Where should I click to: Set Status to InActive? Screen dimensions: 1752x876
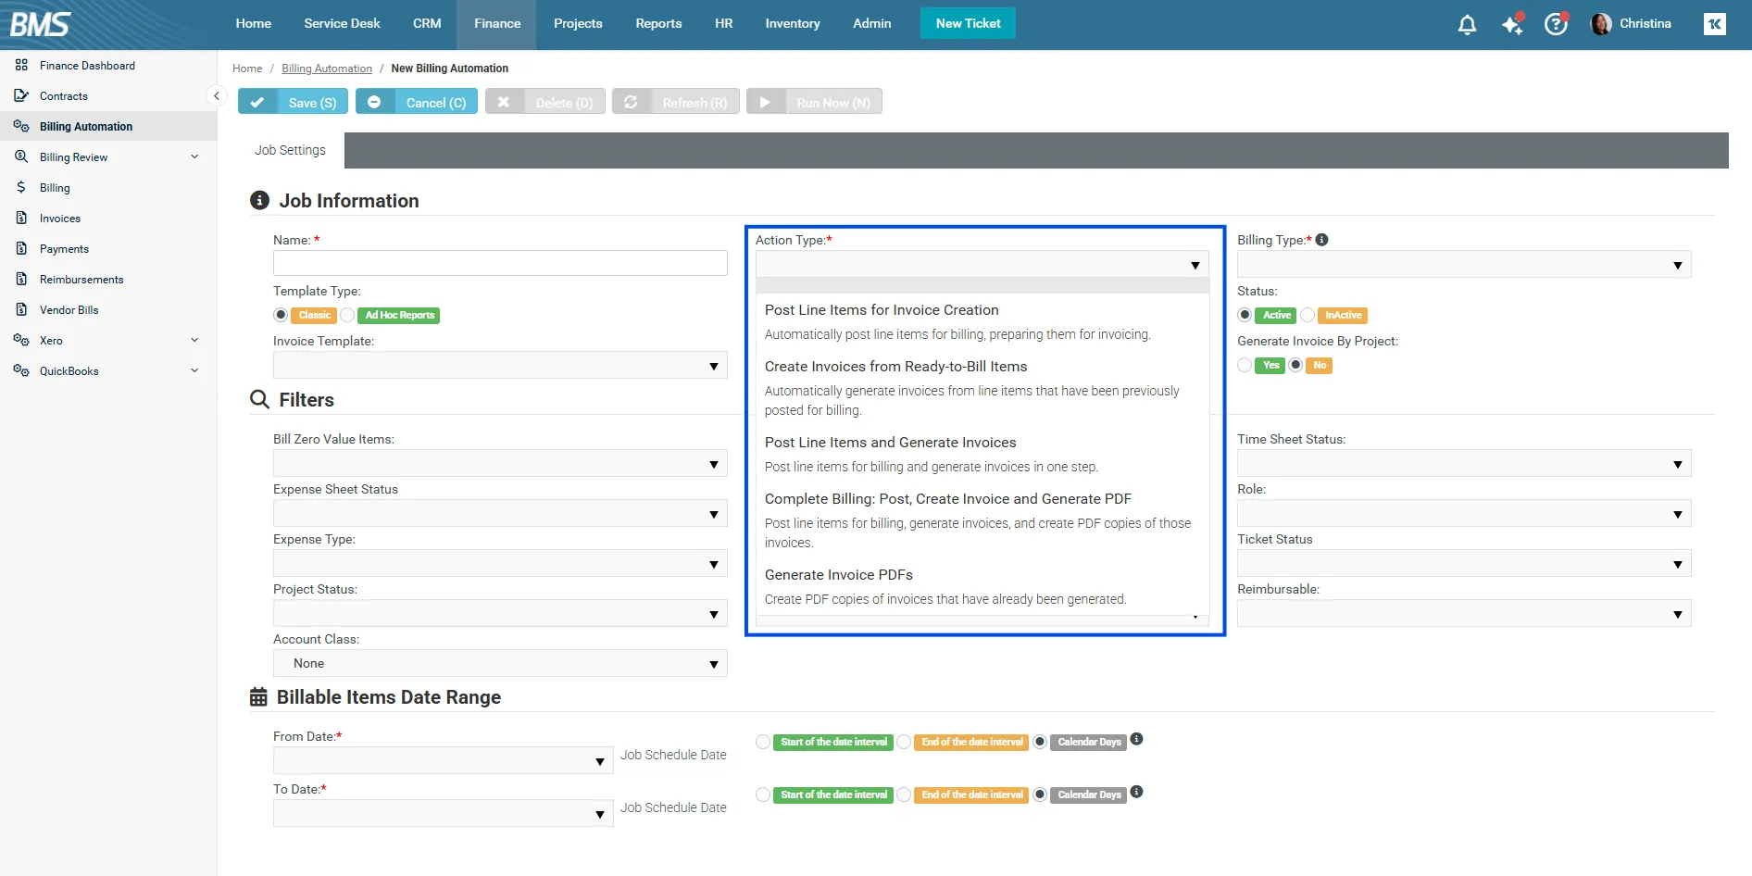pyautogui.click(x=1308, y=316)
